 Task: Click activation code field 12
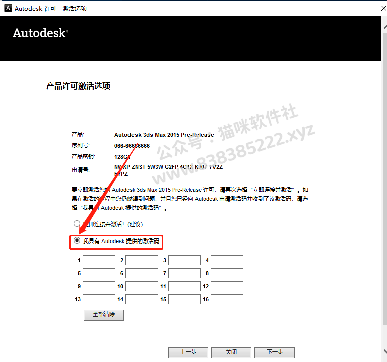(227, 286)
